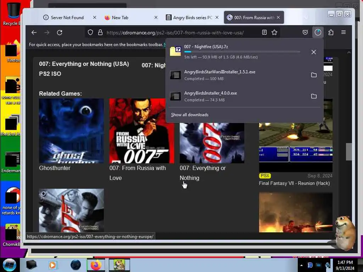363x272 pixels.
Task: Select the ChomikBox desktop icon
Action: tap(12, 236)
